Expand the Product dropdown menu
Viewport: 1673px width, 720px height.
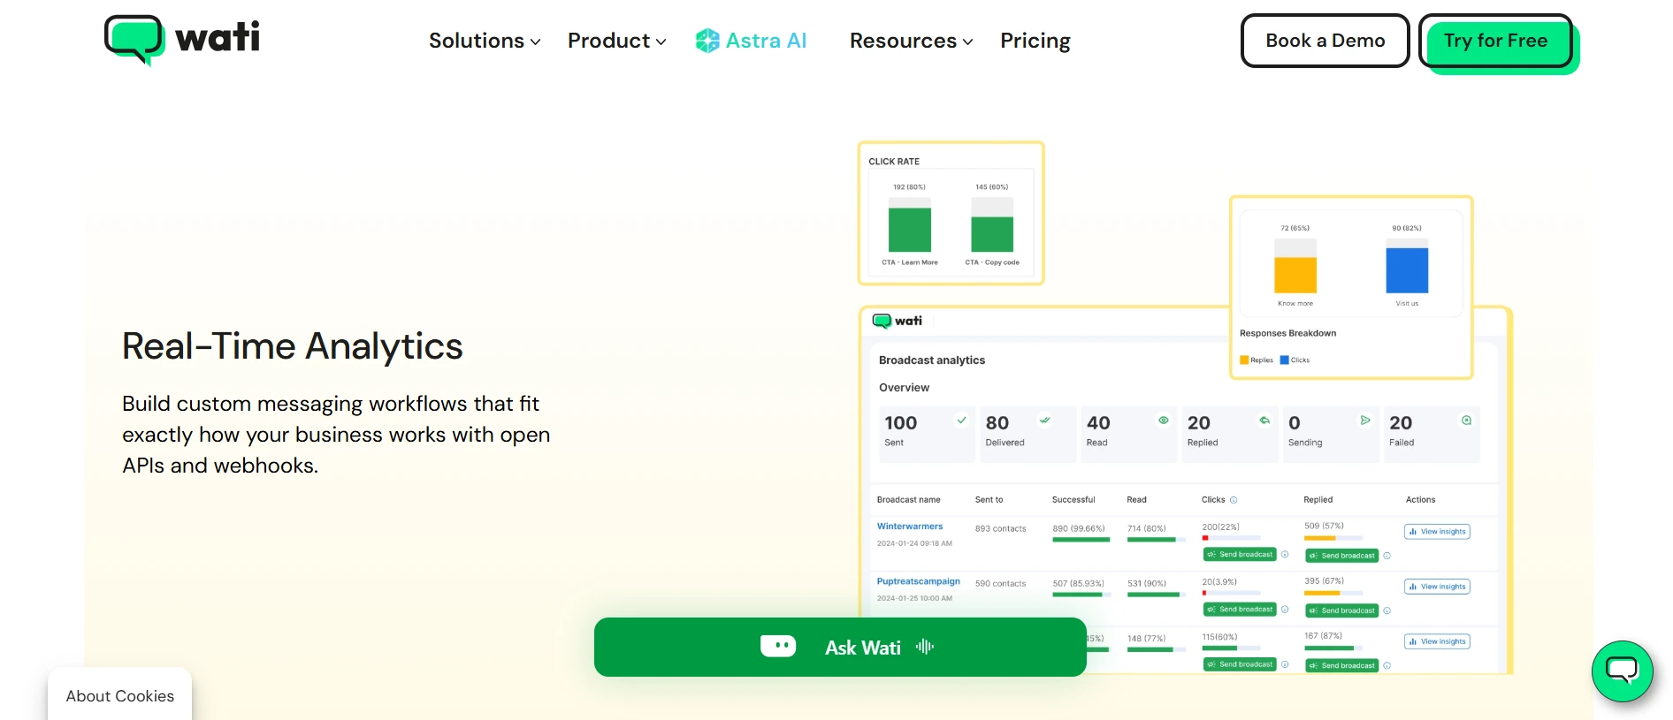616,41
